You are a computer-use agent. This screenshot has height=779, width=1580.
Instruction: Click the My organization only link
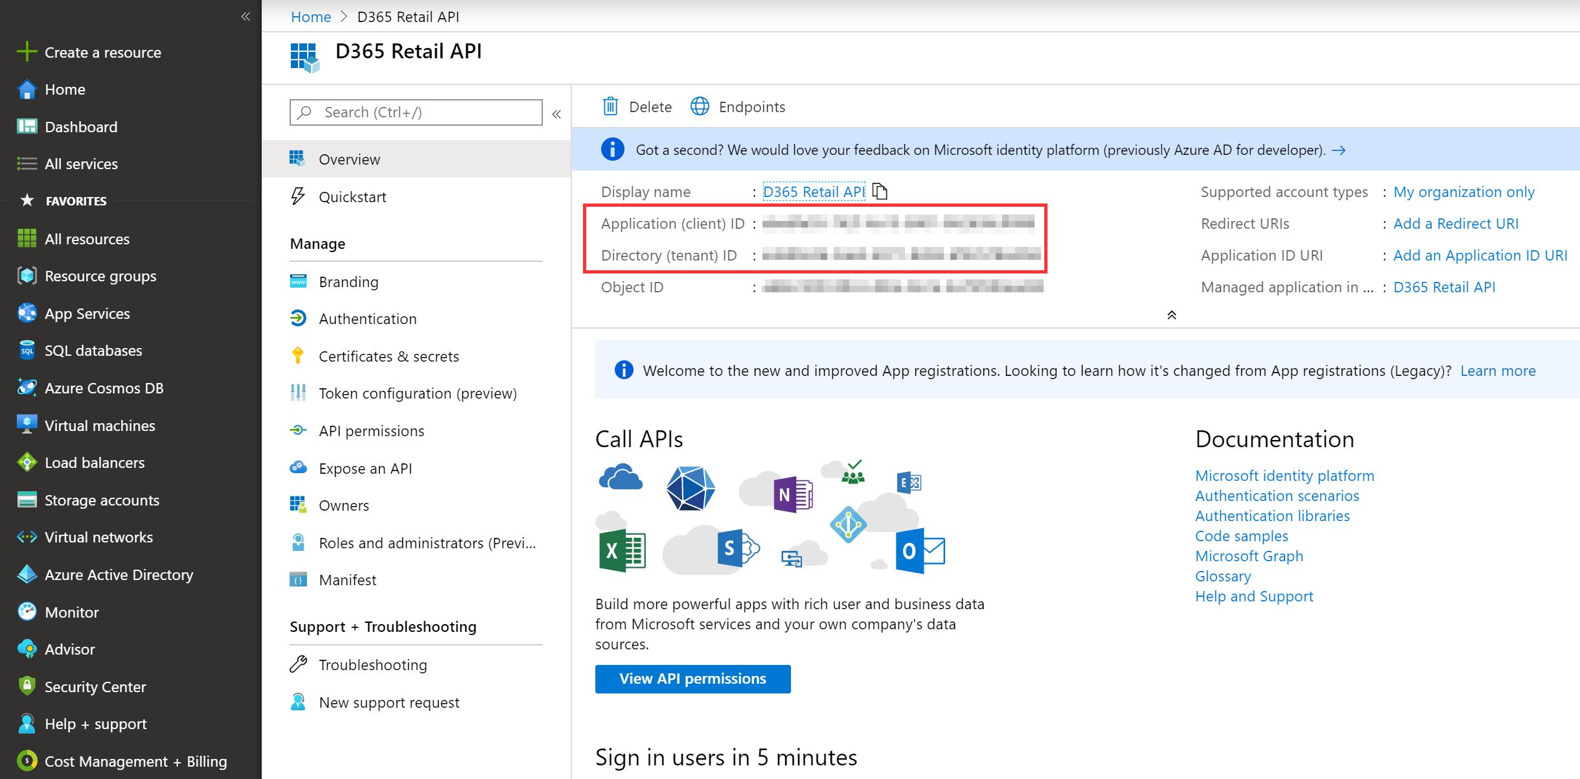pos(1464,192)
